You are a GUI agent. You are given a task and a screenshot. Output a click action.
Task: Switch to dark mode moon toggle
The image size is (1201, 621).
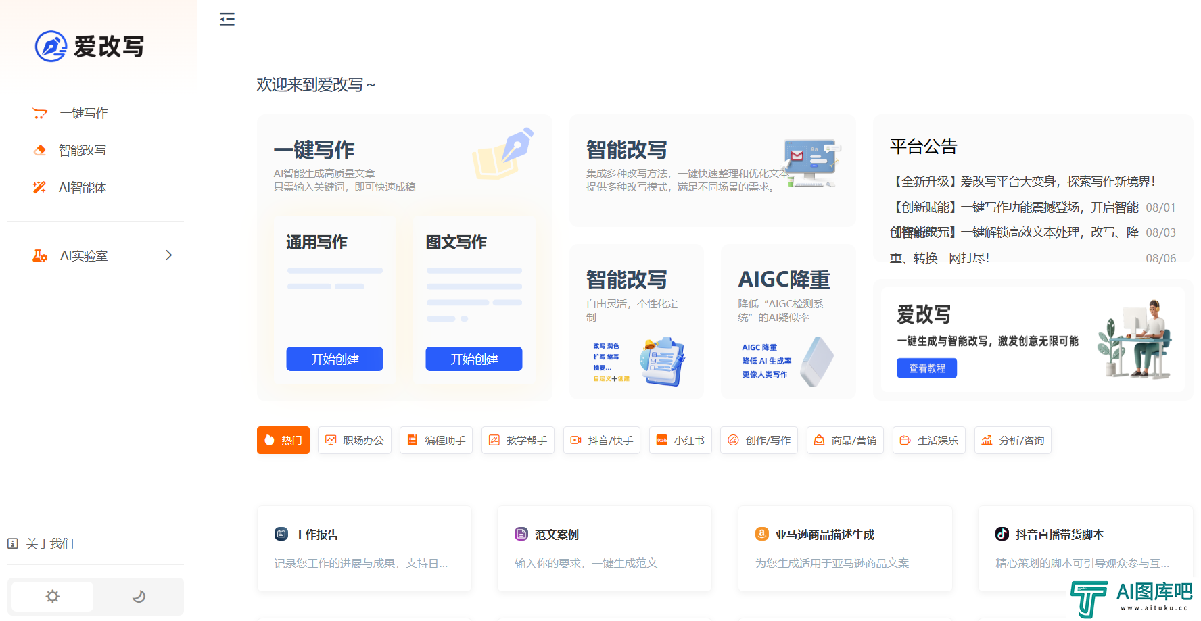[x=139, y=597]
